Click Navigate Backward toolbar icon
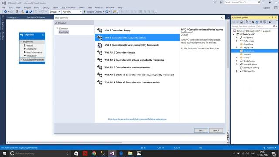Image resolution: width=279 pixels, height=157 pixels. pos(6,12)
